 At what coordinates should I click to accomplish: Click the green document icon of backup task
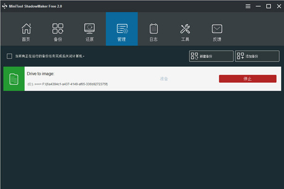14,79
